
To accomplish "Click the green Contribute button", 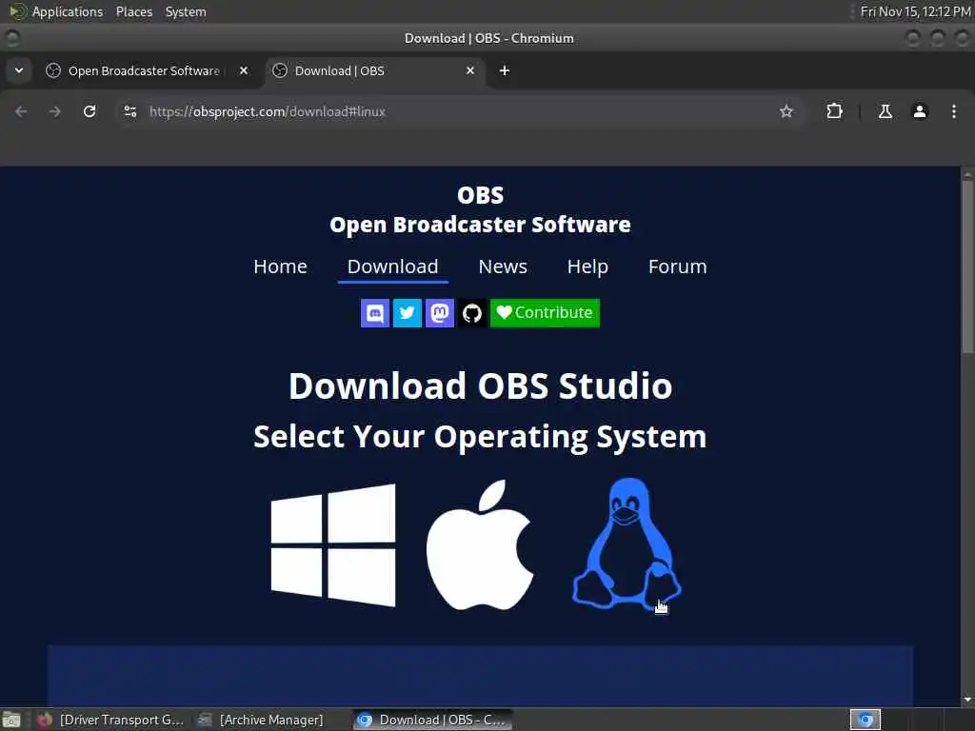I will (545, 312).
